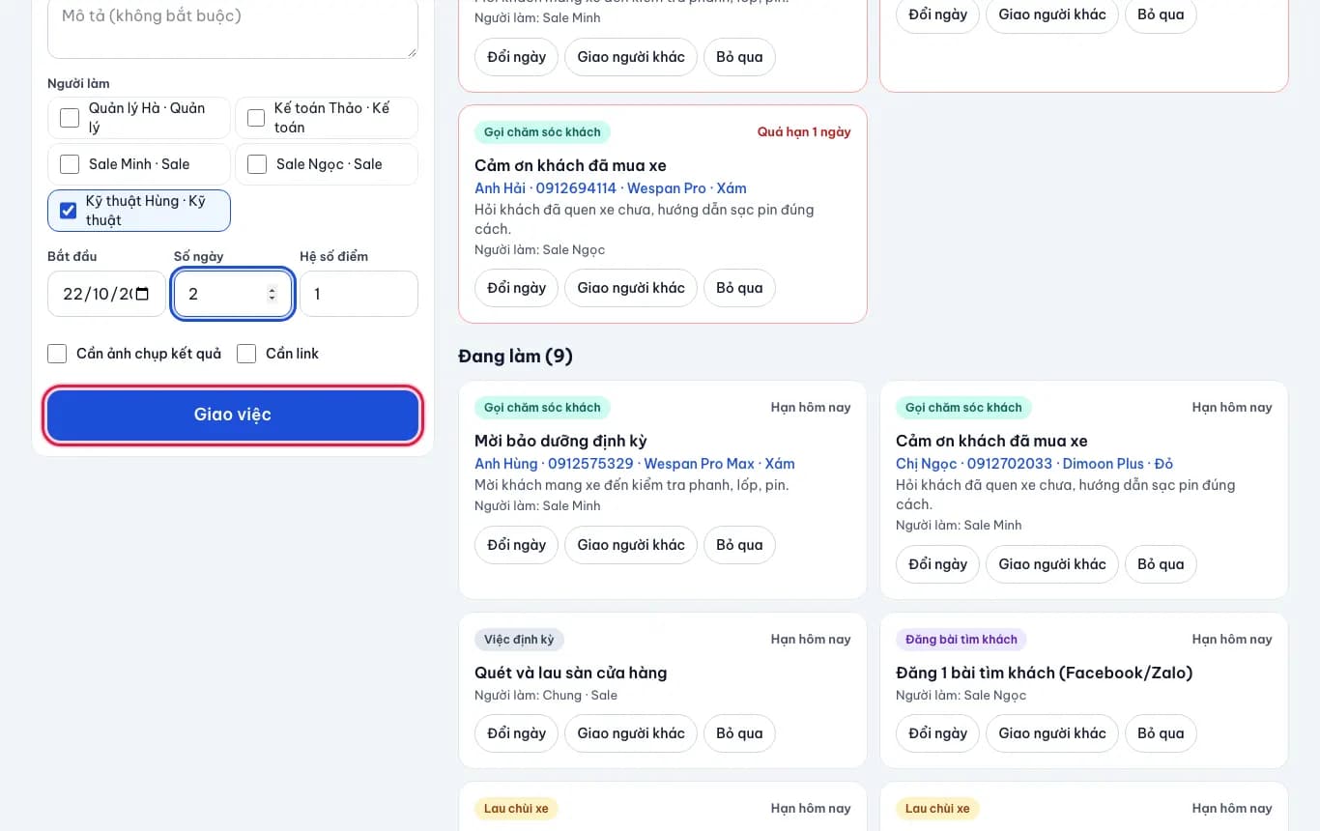Image resolution: width=1320 pixels, height=831 pixels.
Task: Change date for Quét và lau sàn task
Action: pos(516,733)
